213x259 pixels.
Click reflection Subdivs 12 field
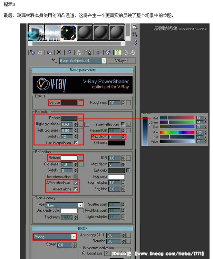[x=67, y=137]
